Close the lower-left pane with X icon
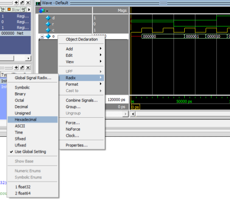This screenshot has height=200, width=230. coord(28,68)
